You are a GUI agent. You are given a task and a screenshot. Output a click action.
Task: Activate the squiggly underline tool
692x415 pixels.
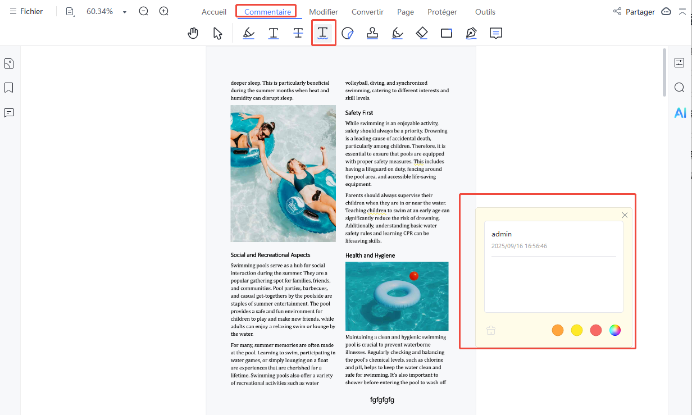(x=323, y=33)
